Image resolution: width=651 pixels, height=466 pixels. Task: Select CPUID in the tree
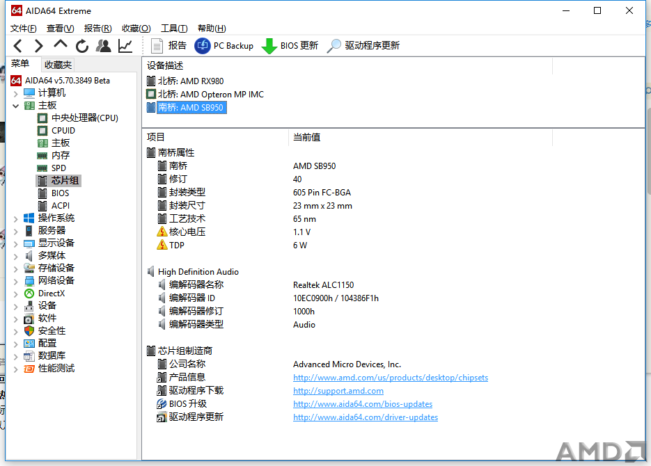pyautogui.click(x=56, y=131)
